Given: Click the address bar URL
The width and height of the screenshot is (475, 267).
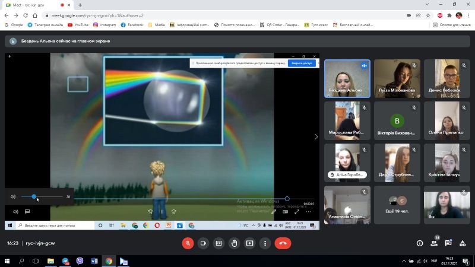Looking at the screenshot, I should (x=97, y=15).
